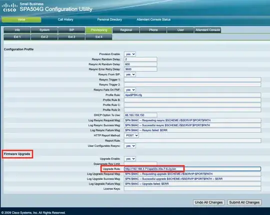Viewport: 270px width, 215px height.
Task: Click the Log Upgrade Request Msg field
Action: click(x=192, y=174)
